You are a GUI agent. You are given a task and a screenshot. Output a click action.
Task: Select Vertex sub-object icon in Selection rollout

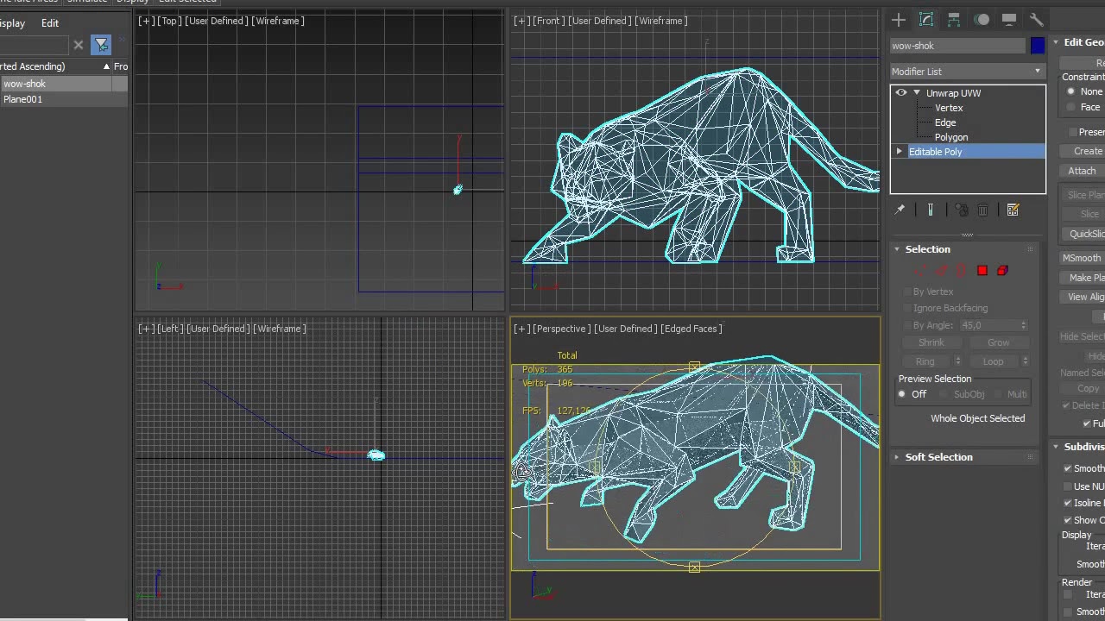921,271
